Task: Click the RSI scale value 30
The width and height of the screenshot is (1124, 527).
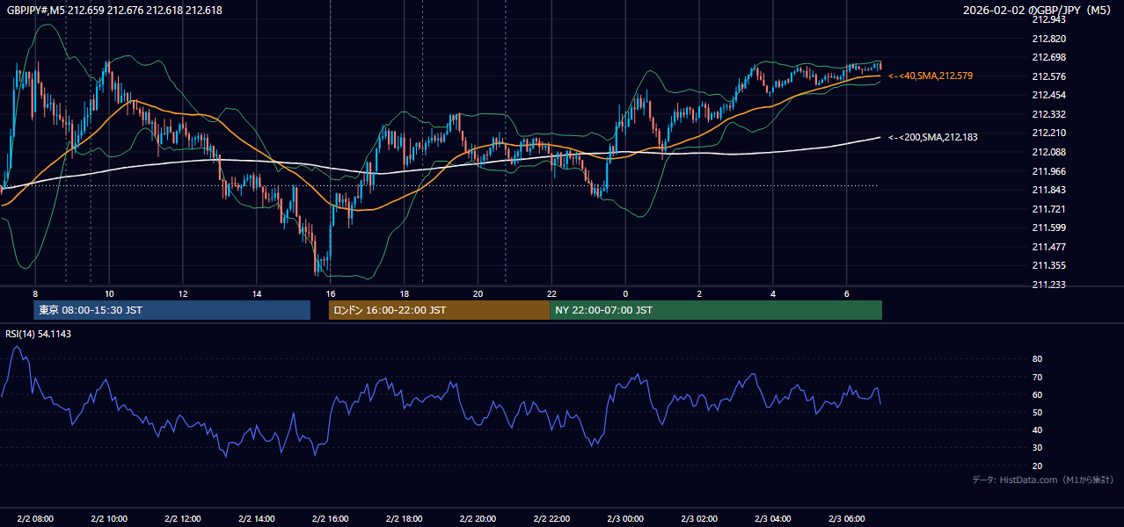Action: (x=1037, y=448)
